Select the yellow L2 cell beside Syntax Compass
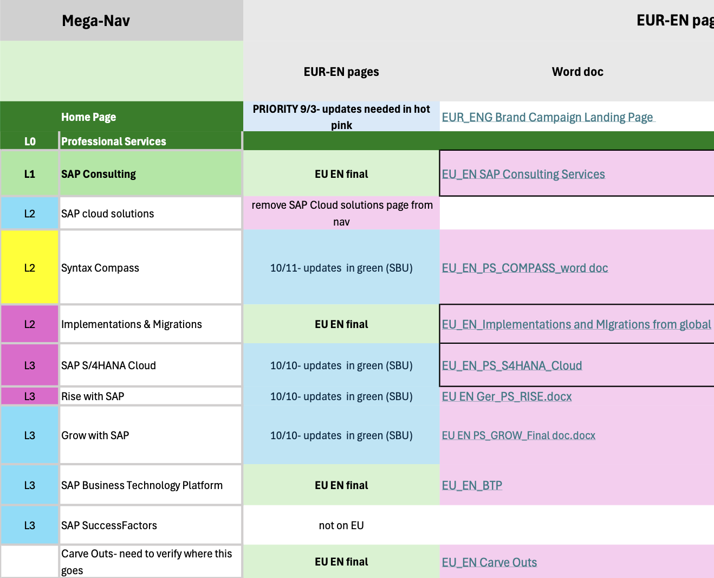 pyautogui.click(x=30, y=267)
